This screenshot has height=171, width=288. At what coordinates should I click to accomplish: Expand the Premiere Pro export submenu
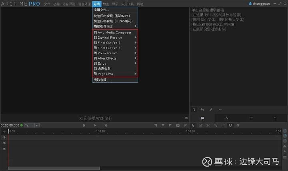coord(136,53)
